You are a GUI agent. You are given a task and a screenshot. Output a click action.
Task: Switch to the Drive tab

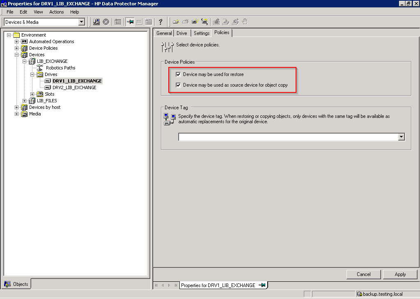point(181,33)
